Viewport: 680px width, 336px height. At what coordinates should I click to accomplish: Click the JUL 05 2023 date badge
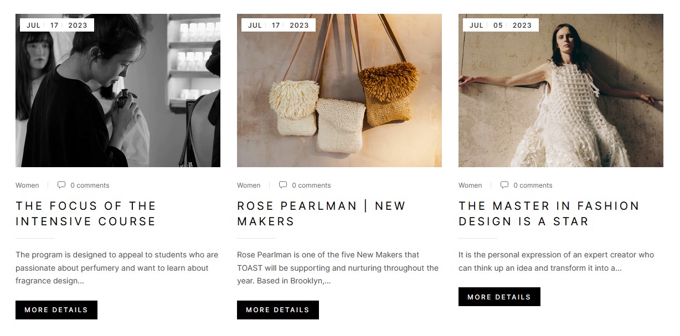click(x=501, y=25)
